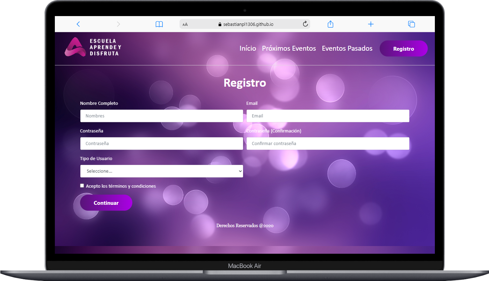489x281 pixels.
Task: Open Eventos Pasados navigation link
Action: (x=347, y=49)
